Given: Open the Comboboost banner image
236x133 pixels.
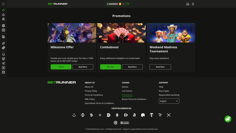Looking at the screenshot, I should (x=121, y=33).
